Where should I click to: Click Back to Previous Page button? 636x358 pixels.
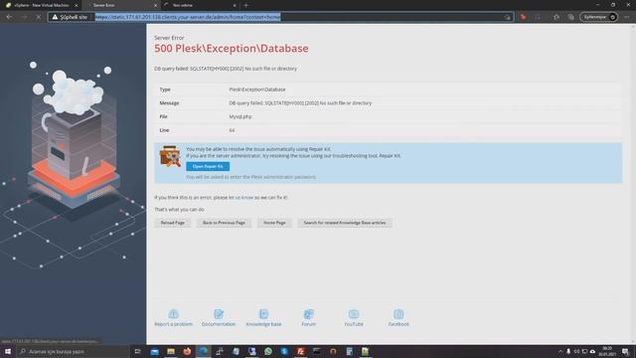pos(224,223)
